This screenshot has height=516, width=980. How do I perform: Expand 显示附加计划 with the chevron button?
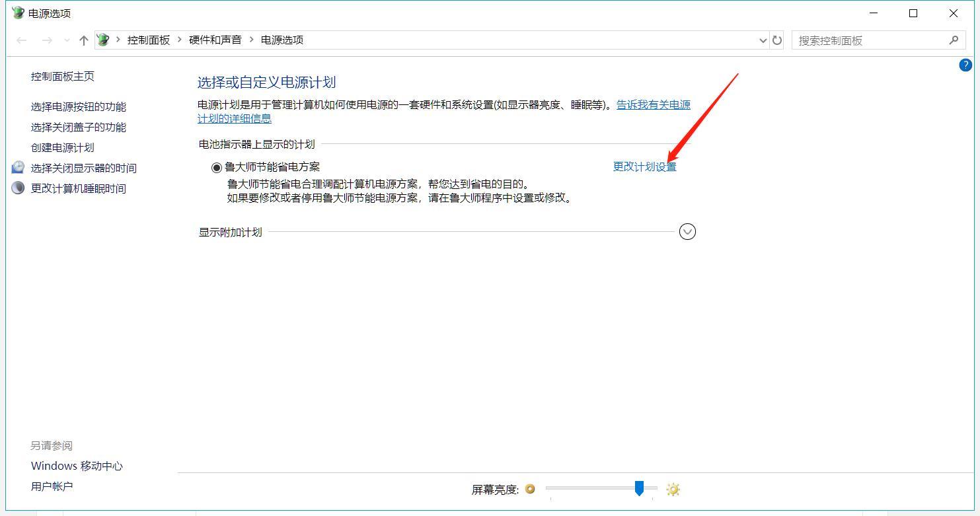click(x=687, y=231)
